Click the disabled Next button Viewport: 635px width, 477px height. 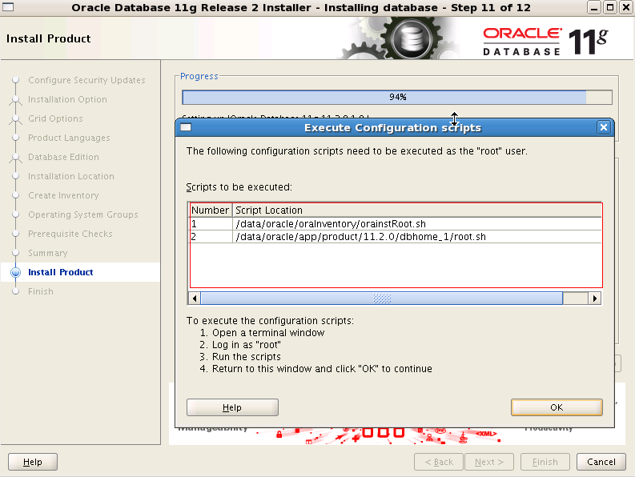coord(489,462)
